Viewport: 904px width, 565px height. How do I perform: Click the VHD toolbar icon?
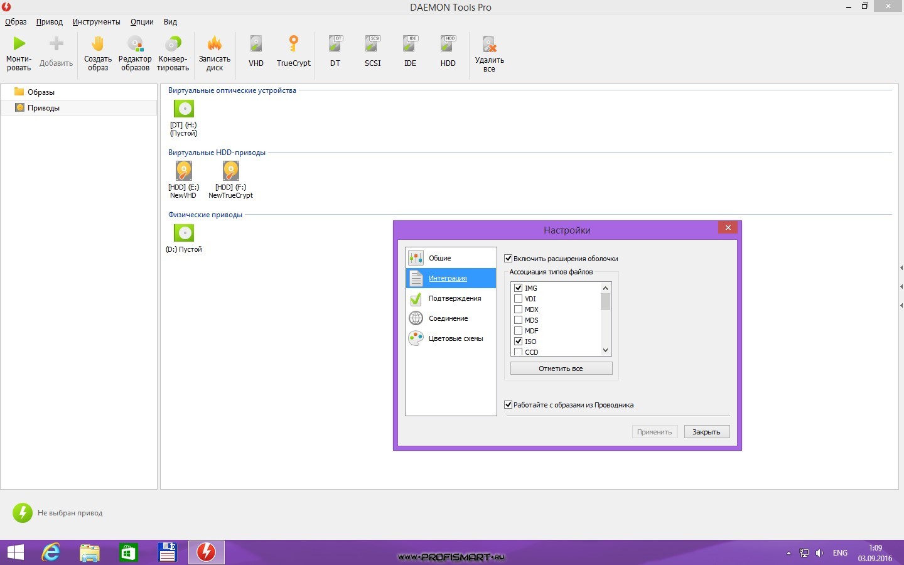pyautogui.click(x=256, y=43)
